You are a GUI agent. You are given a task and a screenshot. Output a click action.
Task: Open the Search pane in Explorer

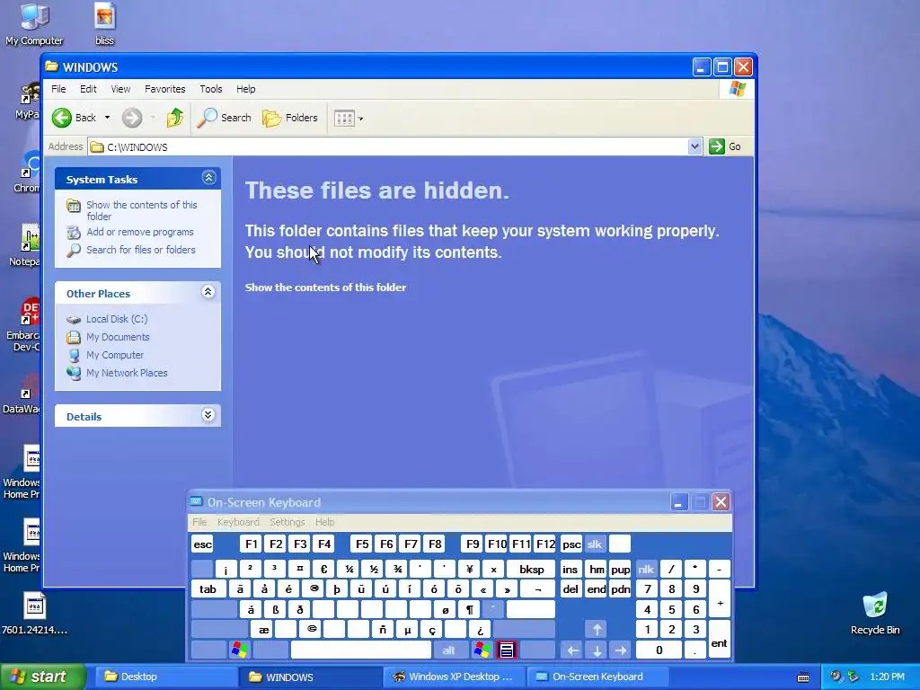224,118
